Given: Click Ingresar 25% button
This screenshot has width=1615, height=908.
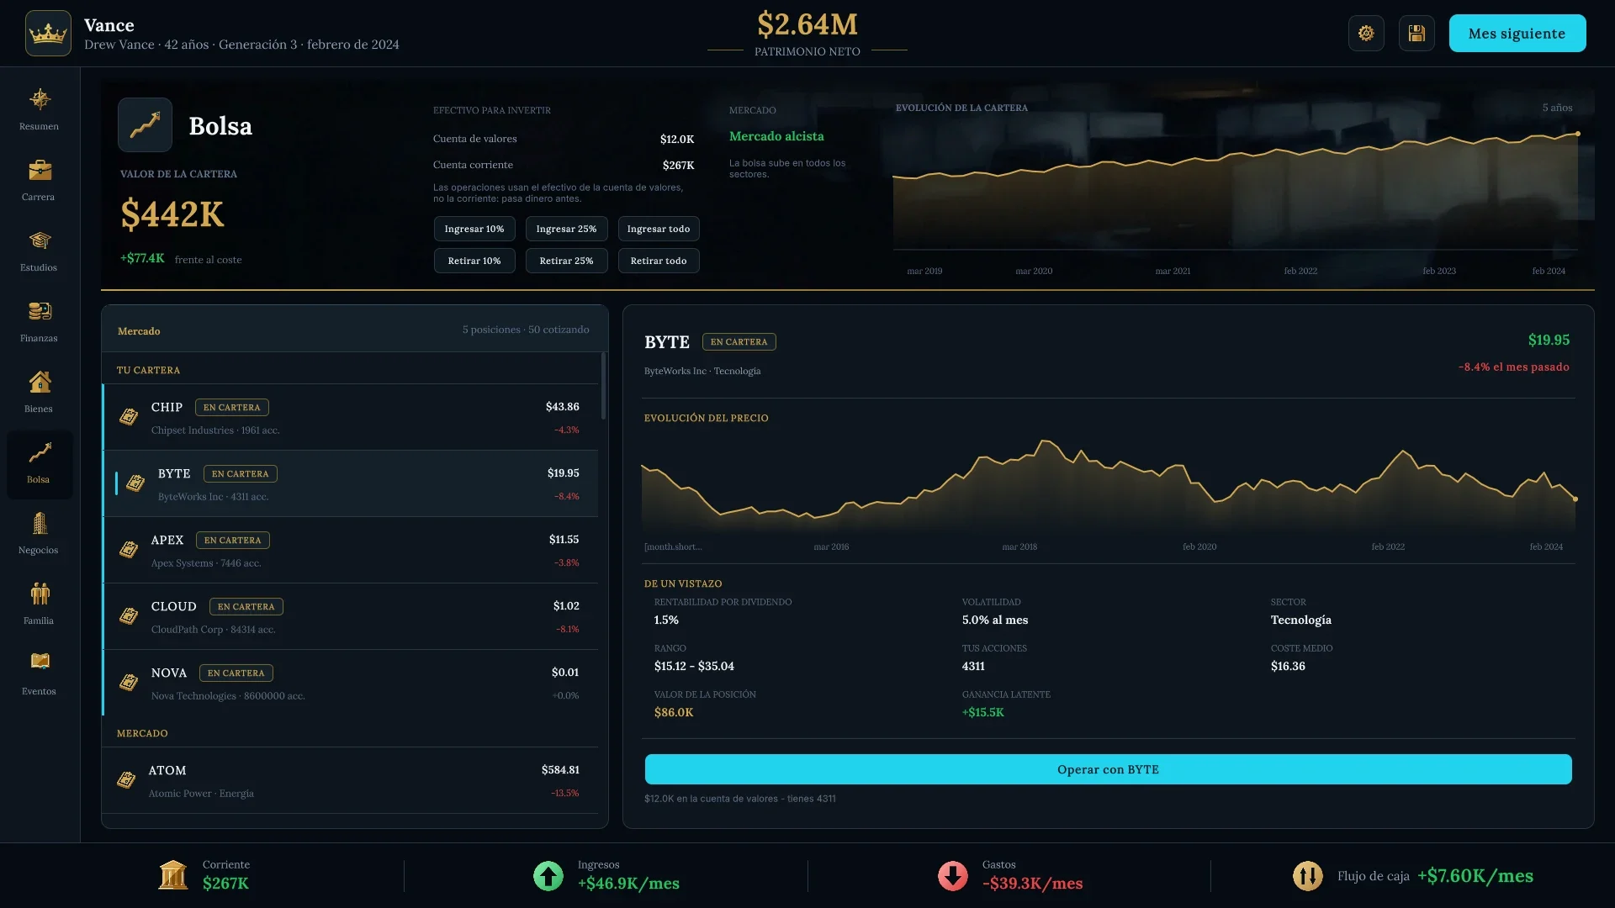Looking at the screenshot, I should coord(566,229).
